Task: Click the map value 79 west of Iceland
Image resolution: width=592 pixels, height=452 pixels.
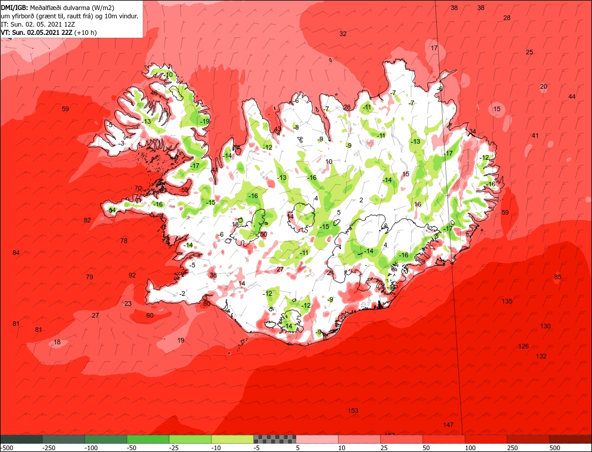Action: click(x=89, y=277)
